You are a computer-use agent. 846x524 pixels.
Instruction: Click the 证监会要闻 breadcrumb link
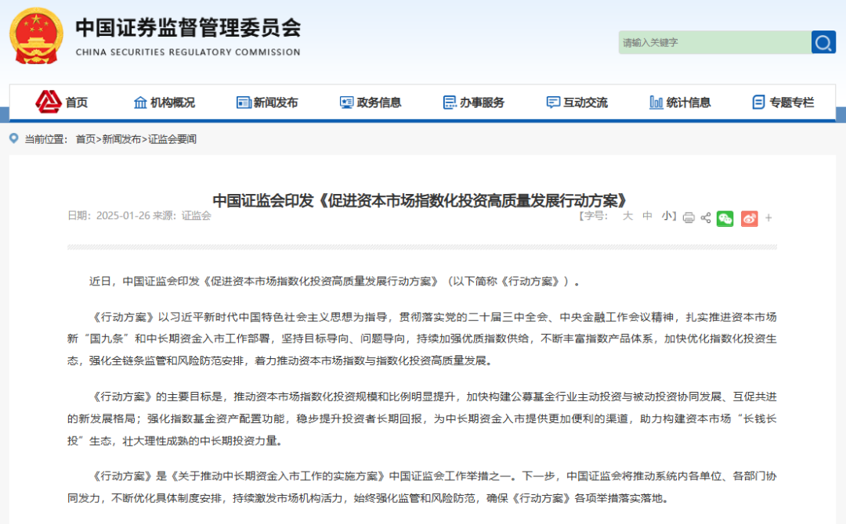172,139
